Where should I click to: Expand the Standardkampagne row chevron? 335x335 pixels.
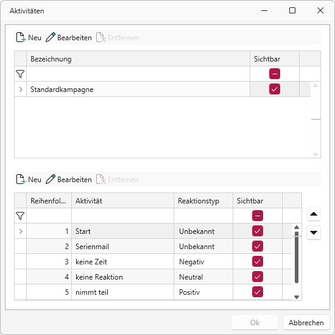(21, 90)
